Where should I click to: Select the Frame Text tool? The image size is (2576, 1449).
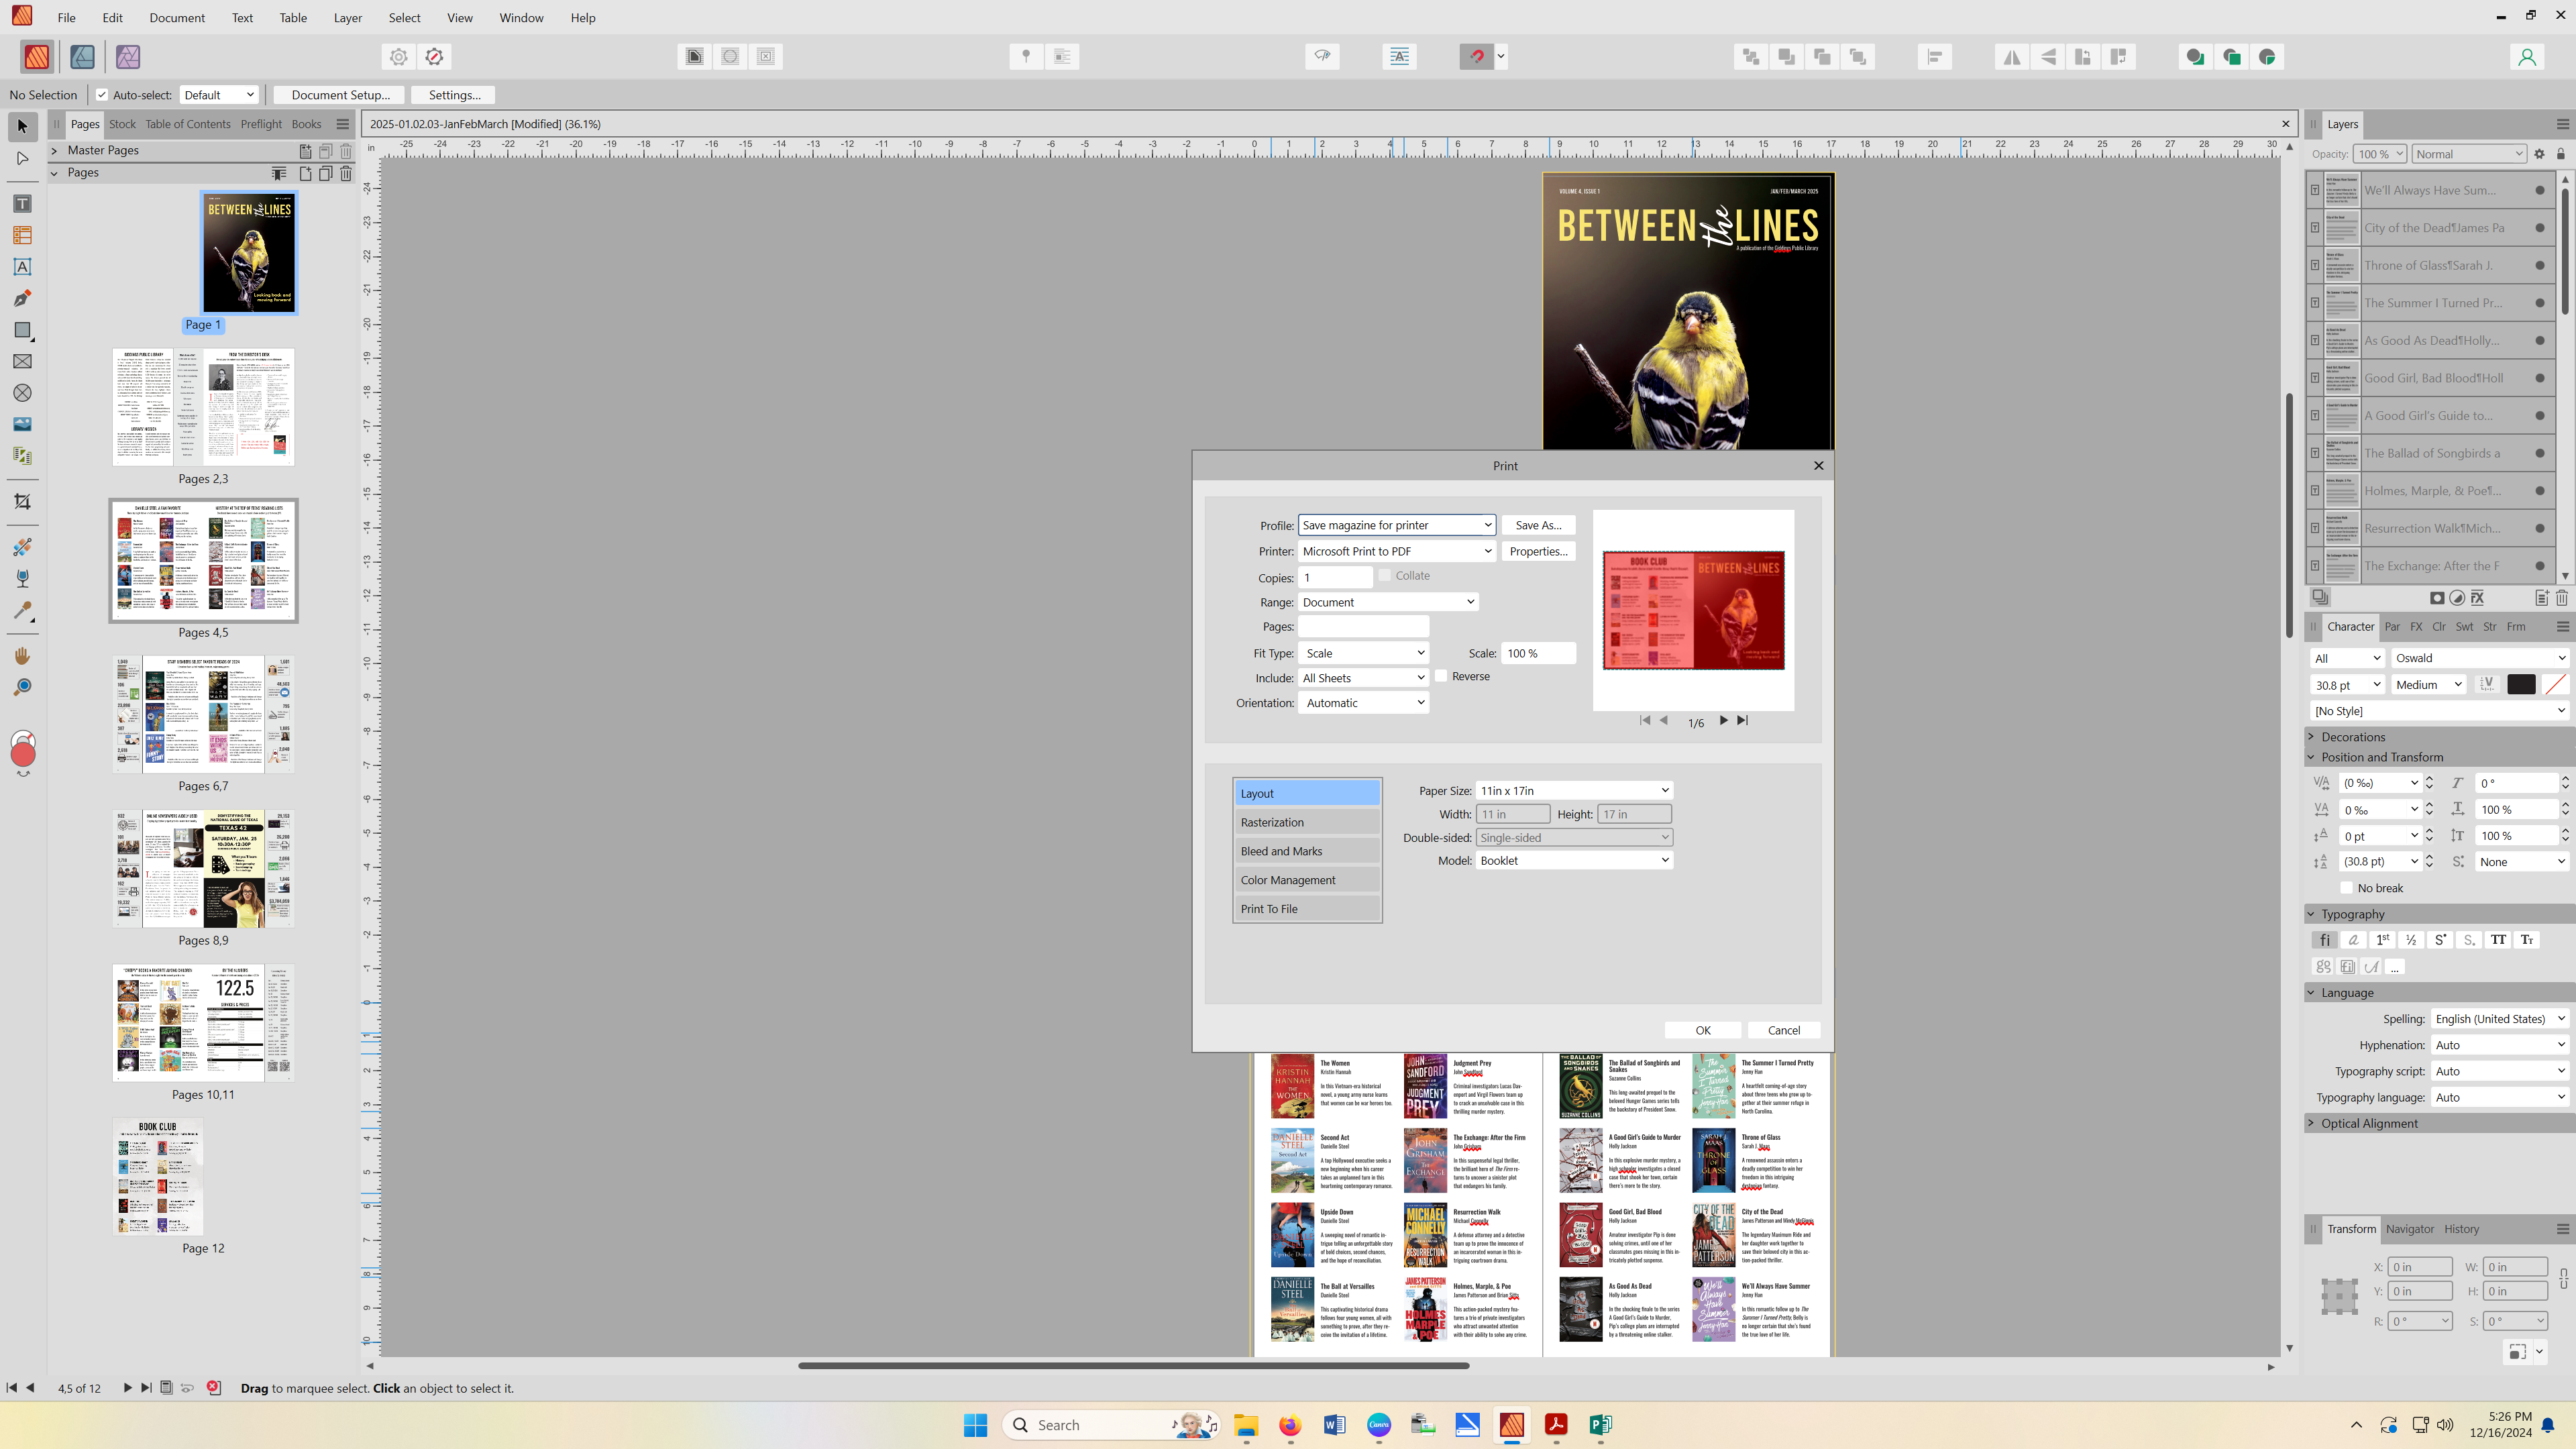[x=22, y=204]
